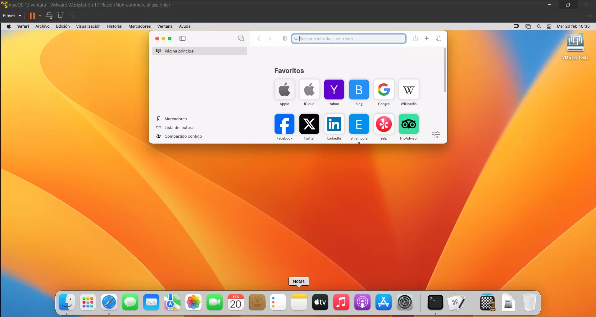Image resolution: width=596 pixels, height=317 pixels.
Task: Open the Visualización menu
Action: 88,26
